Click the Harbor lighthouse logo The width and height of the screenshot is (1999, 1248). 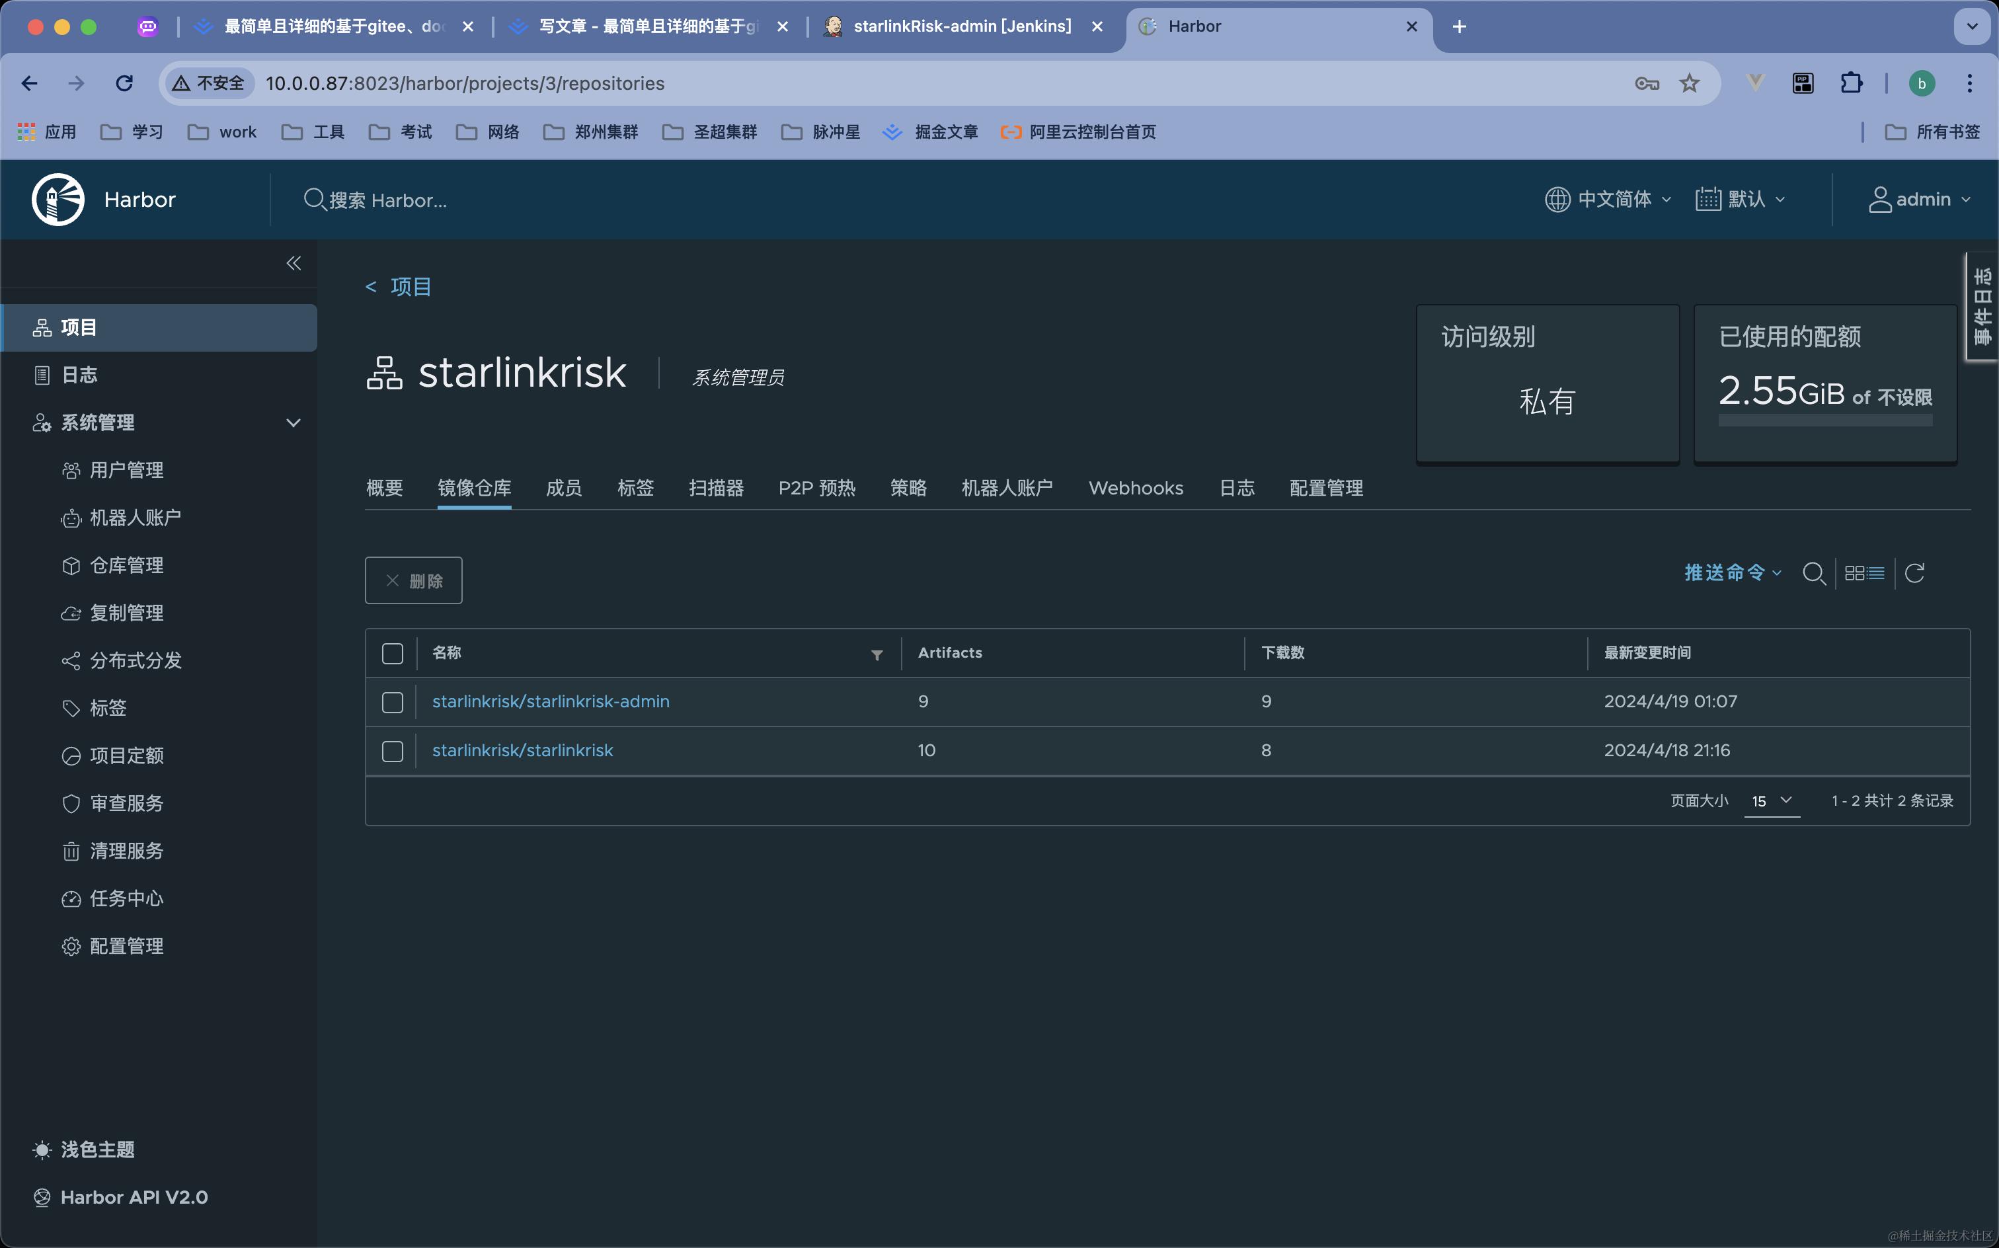tap(58, 199)
